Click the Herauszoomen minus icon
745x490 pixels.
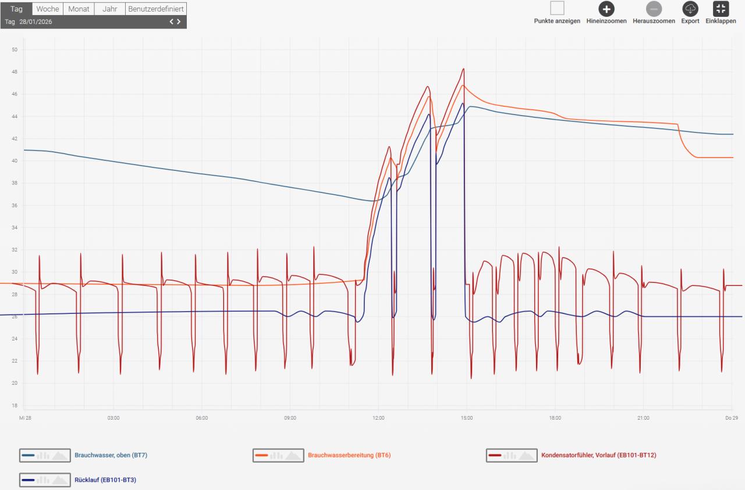pyautogui.click(x=654, y=9)
